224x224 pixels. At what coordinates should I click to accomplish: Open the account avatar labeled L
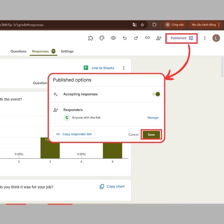[216, 38]
